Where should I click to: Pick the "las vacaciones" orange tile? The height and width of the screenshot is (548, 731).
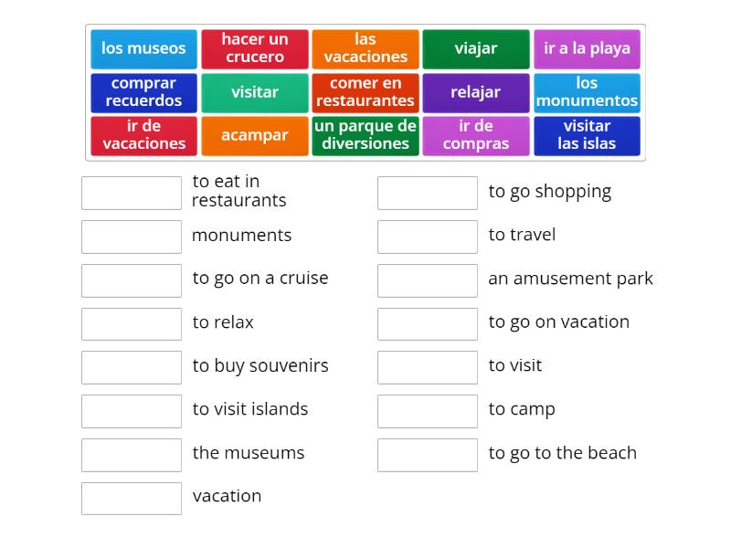pos(365,49)
